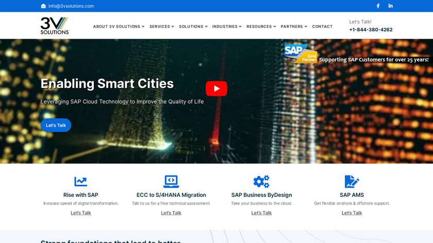Screen dimensions: 433x243
Task: Open the Services menu item
Action: click(x=160, y=26)
